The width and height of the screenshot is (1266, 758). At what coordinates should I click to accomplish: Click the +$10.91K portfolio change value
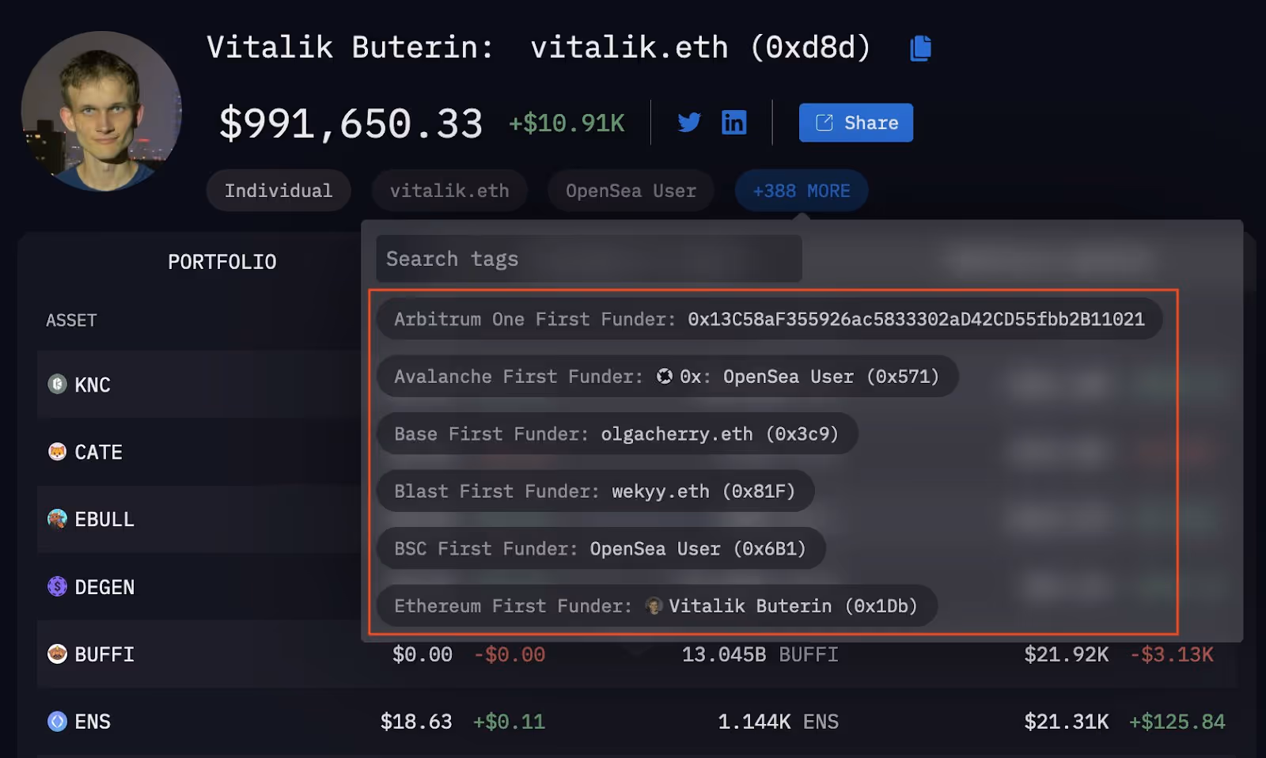pos(567,123)
